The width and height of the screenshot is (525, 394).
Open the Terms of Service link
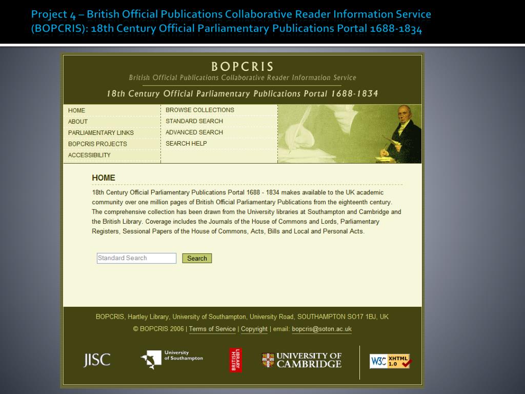click(212, 329)
